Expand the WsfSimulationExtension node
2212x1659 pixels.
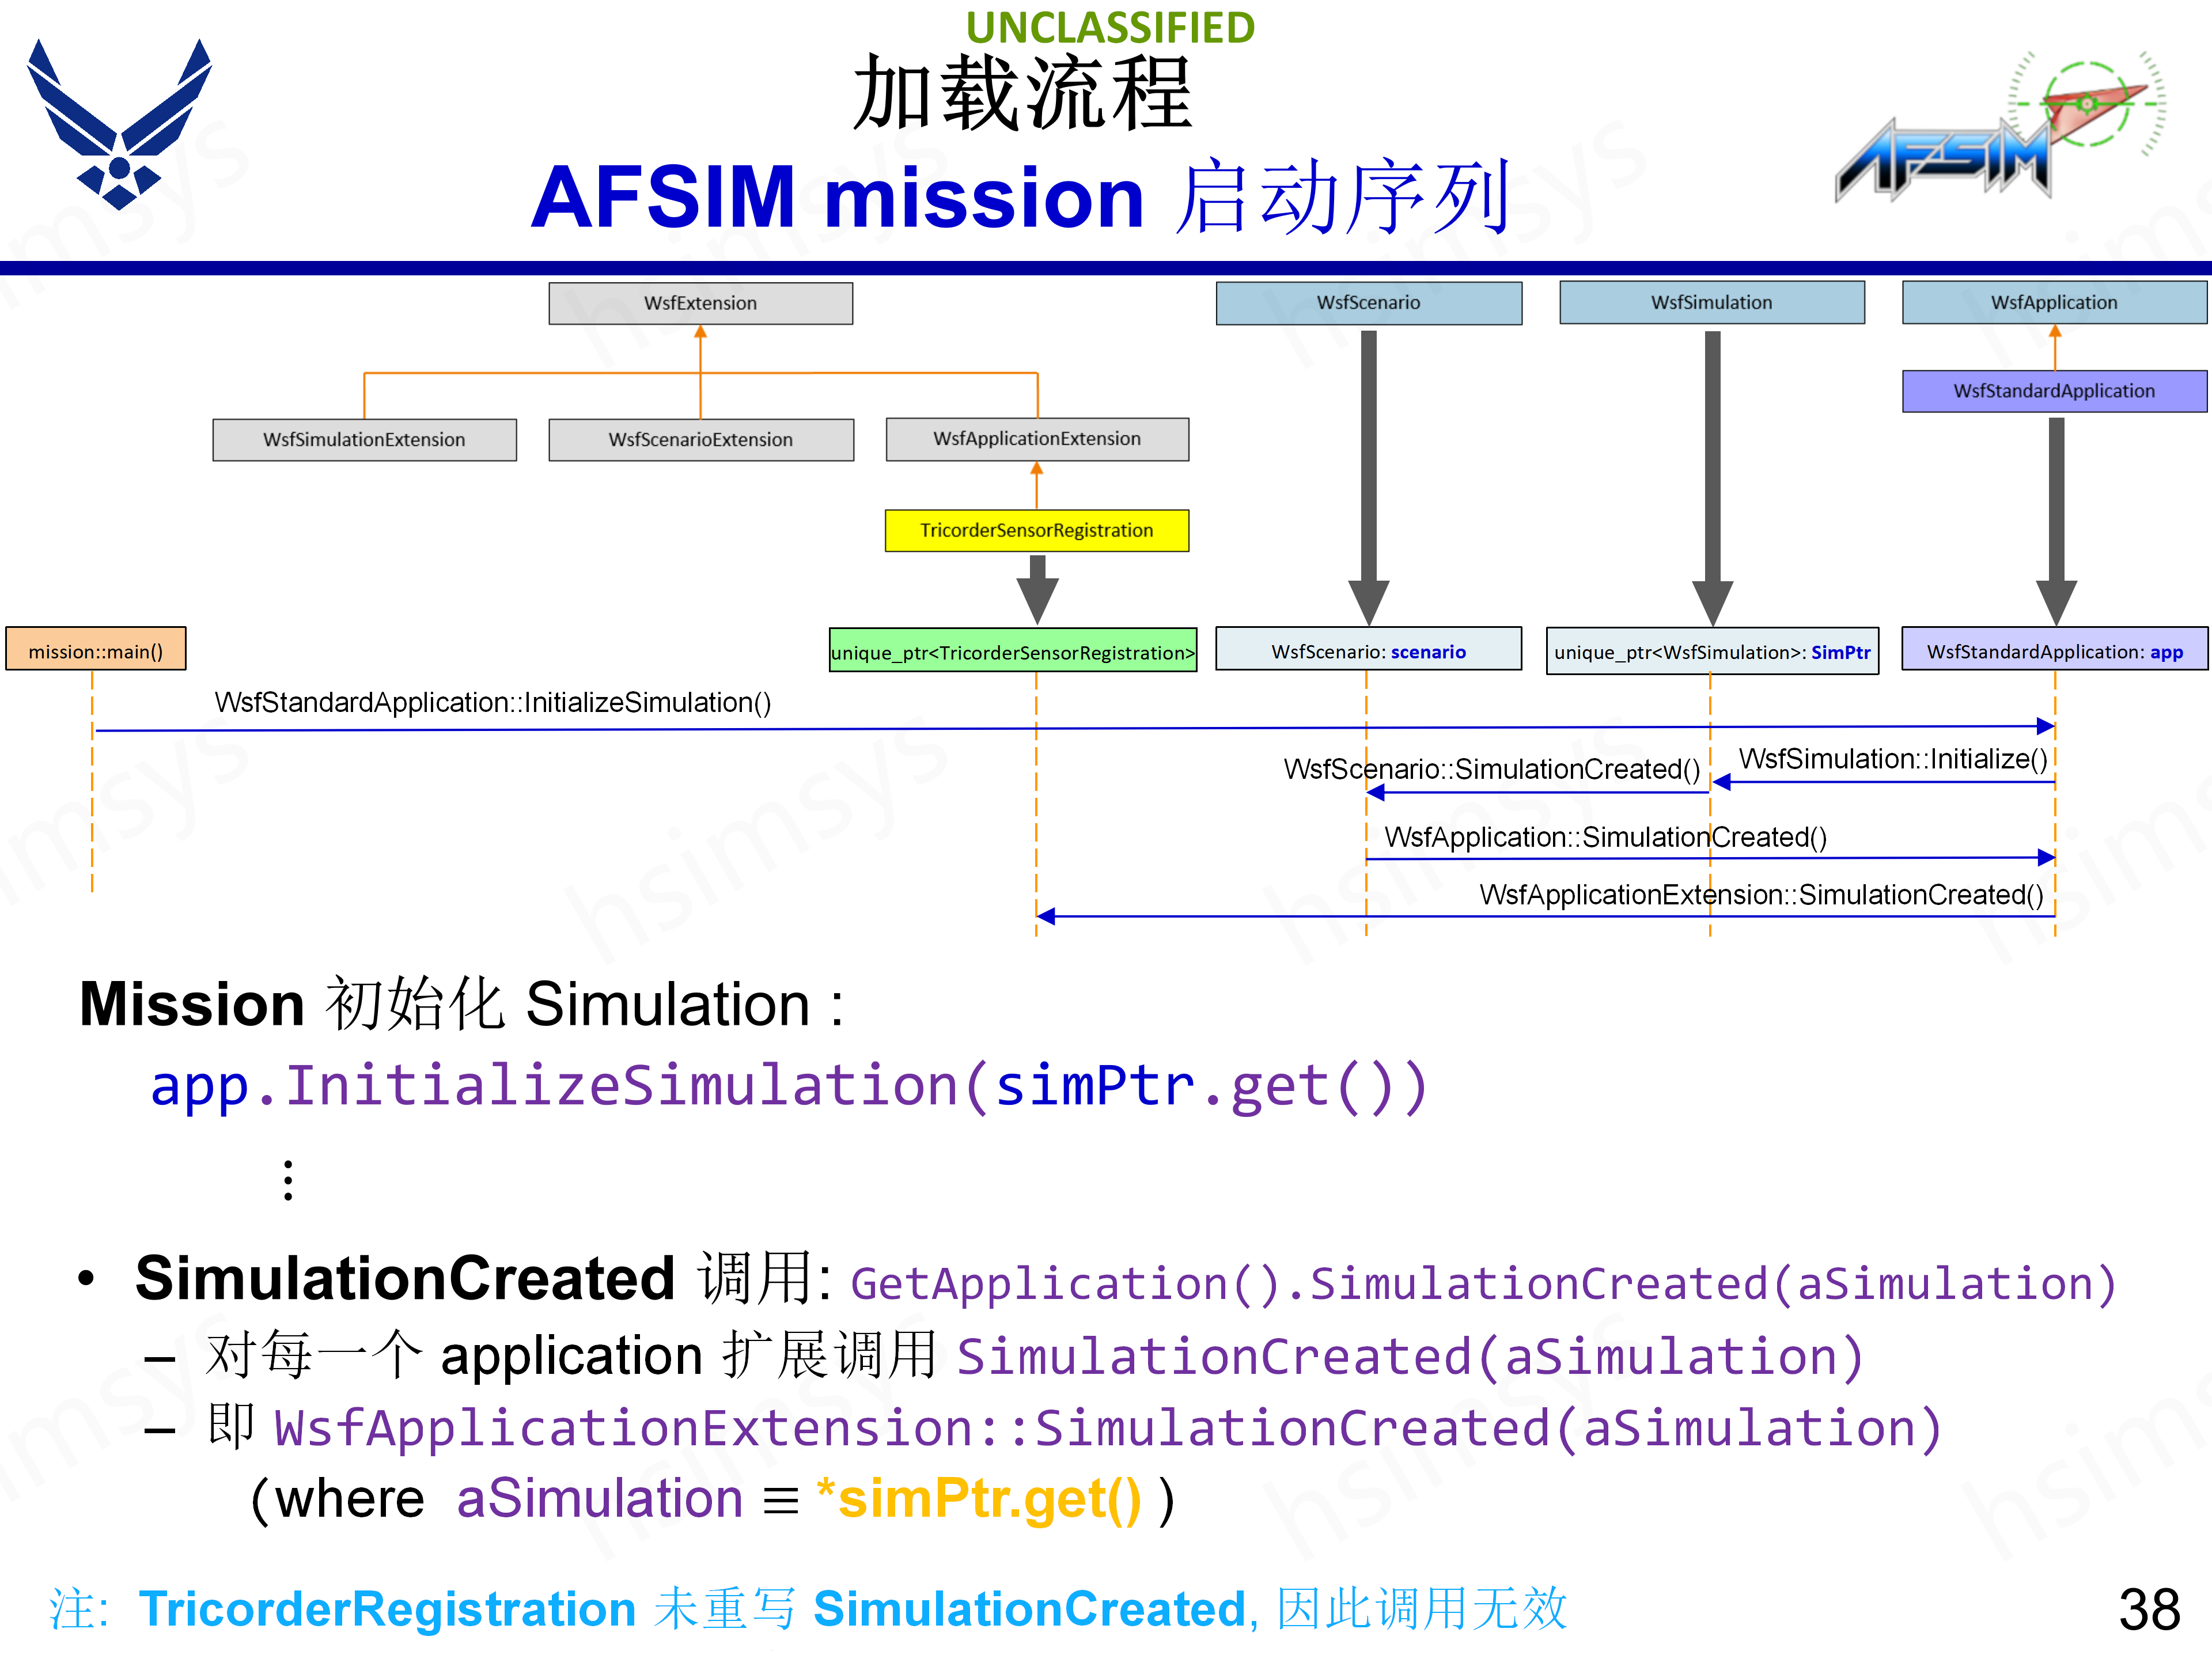[364, 439]
